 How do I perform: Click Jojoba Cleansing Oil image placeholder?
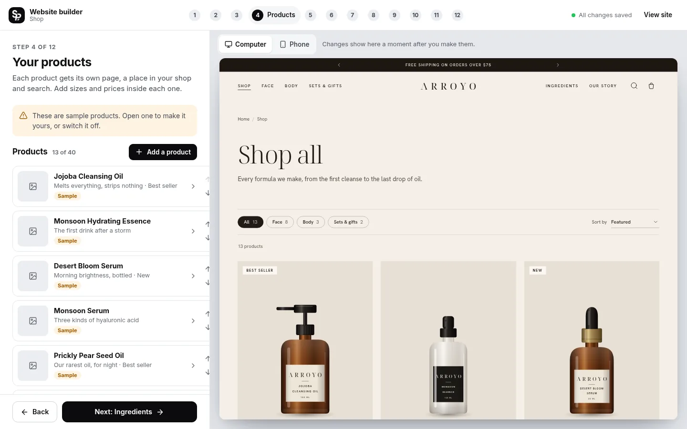click(33, 186)
